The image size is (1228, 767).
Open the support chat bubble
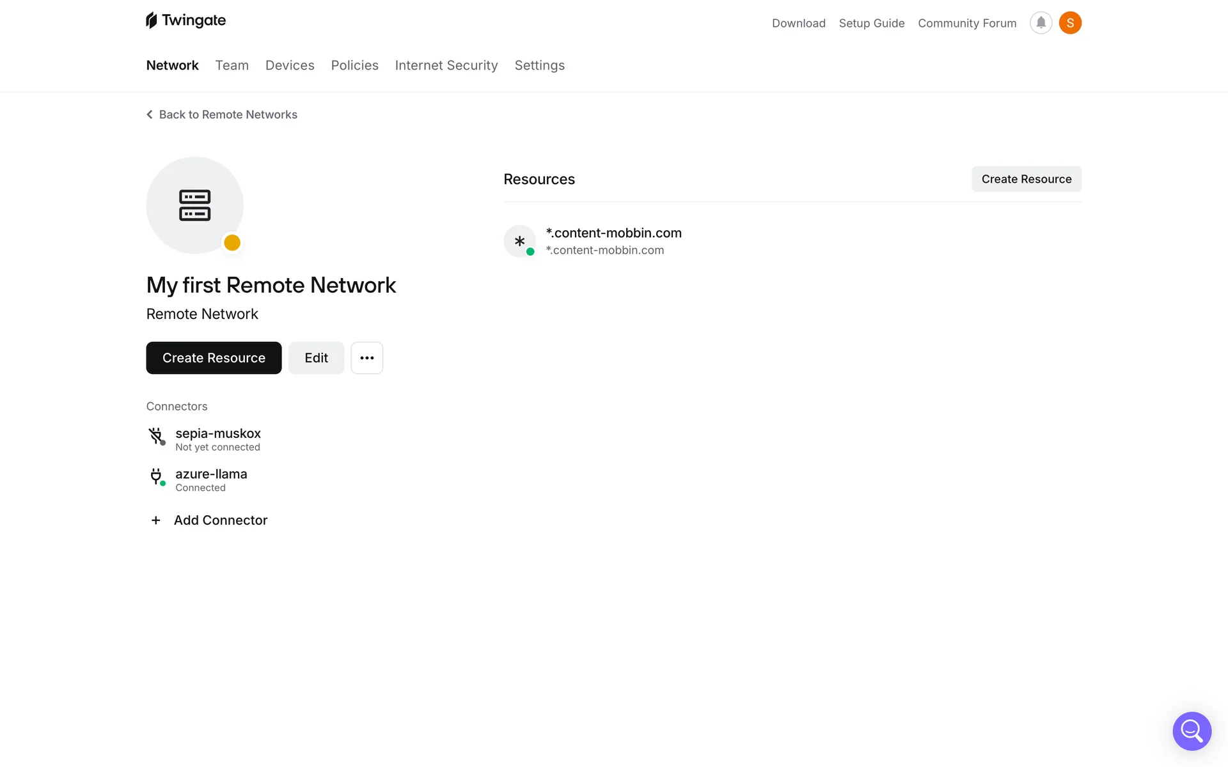(x=1192, y=731)
